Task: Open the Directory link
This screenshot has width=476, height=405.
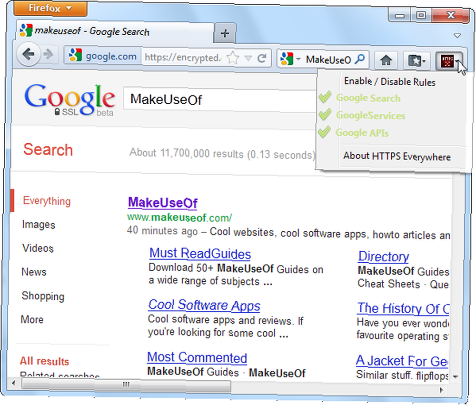Action: pos(383,257)
